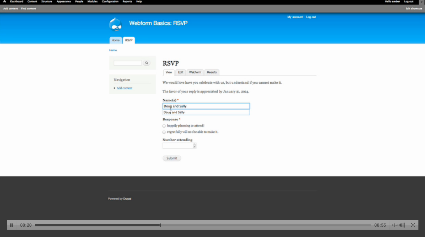Open the Configuration menu in the admin bar
Image resolution: width=425 pixels, height=237 pixels.
coord(110,2)
